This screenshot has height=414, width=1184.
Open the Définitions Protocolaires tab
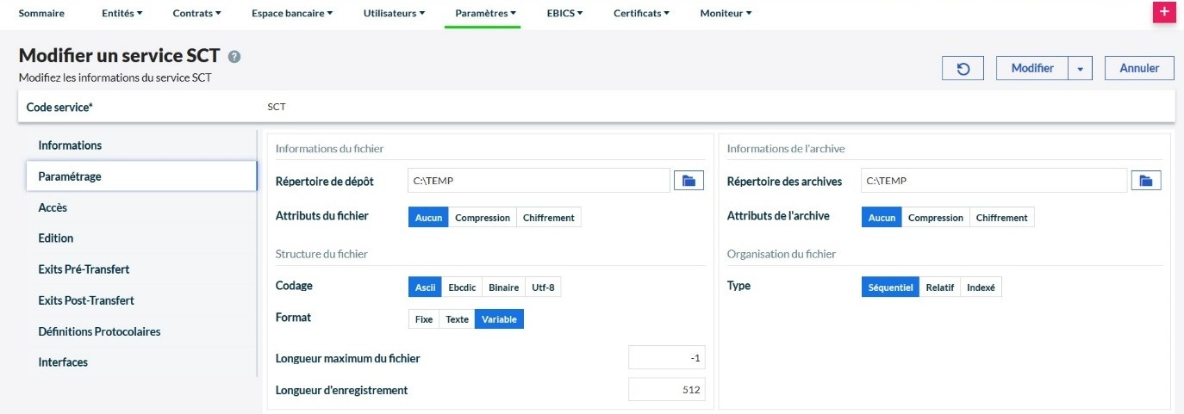point(99,331)
